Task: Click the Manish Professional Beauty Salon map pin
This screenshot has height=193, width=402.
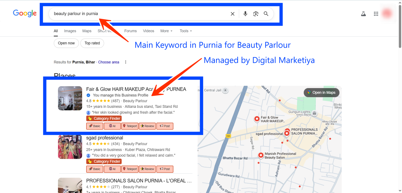Action: [x=261, y=155]
